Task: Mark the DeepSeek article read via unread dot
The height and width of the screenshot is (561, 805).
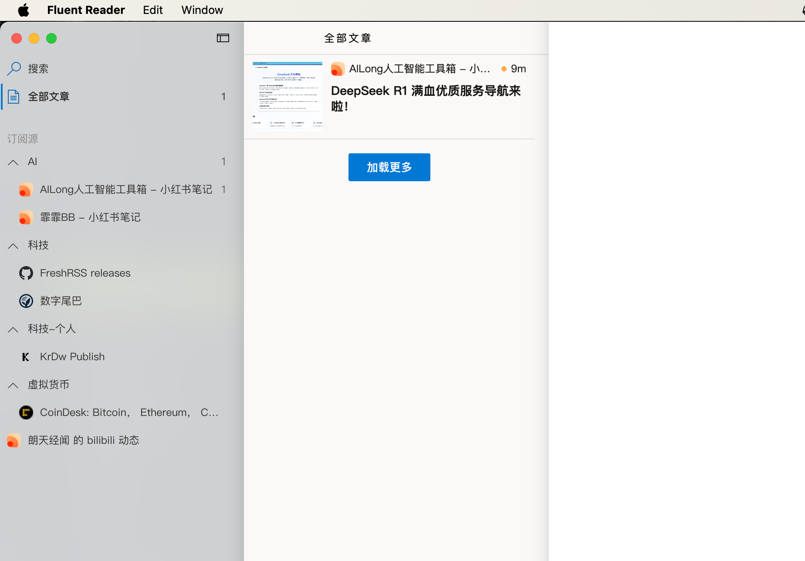Action: [x=504, y=68]
